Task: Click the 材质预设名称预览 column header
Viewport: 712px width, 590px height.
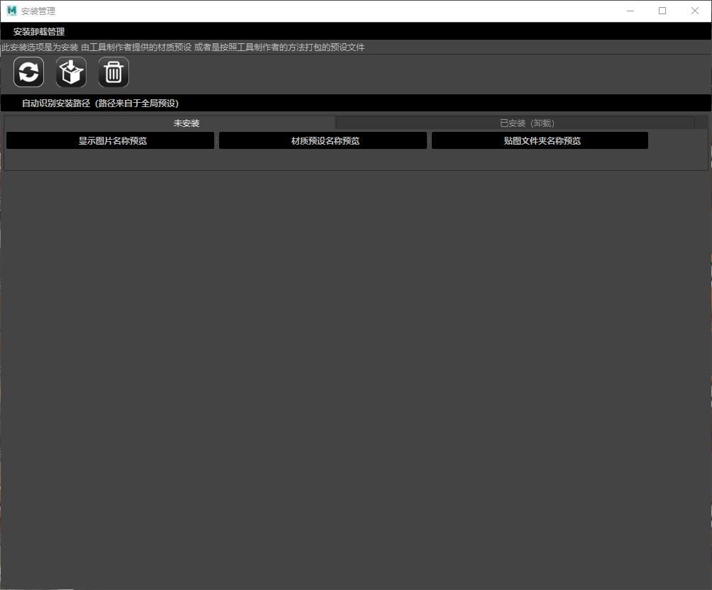Action: (x=323, y=140)
